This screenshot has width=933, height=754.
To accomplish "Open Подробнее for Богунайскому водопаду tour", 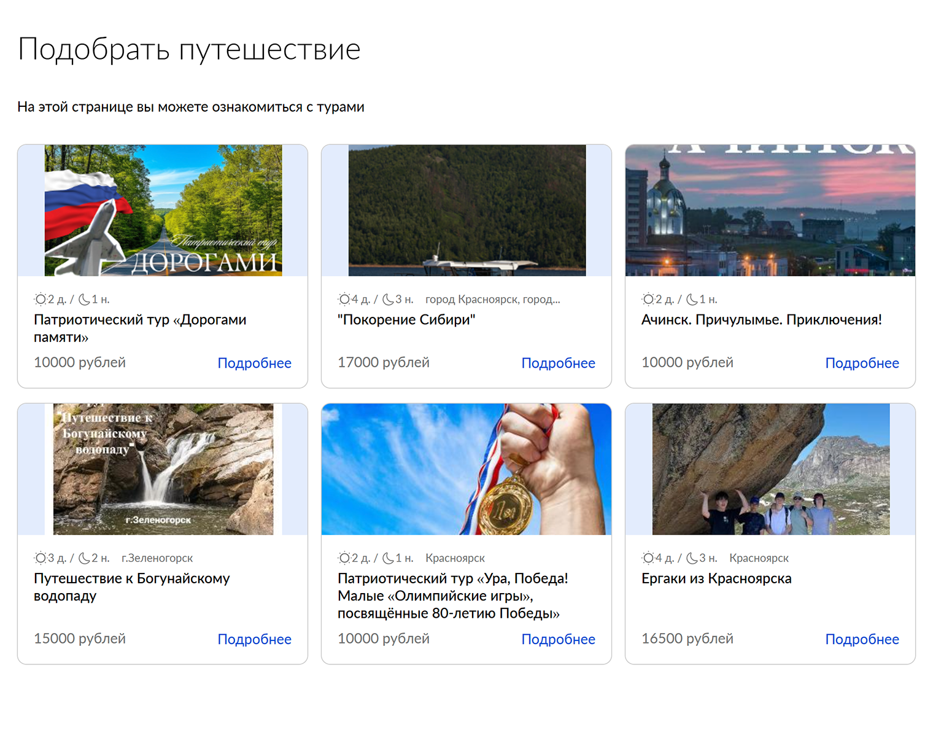I will (x=254, y=639).
